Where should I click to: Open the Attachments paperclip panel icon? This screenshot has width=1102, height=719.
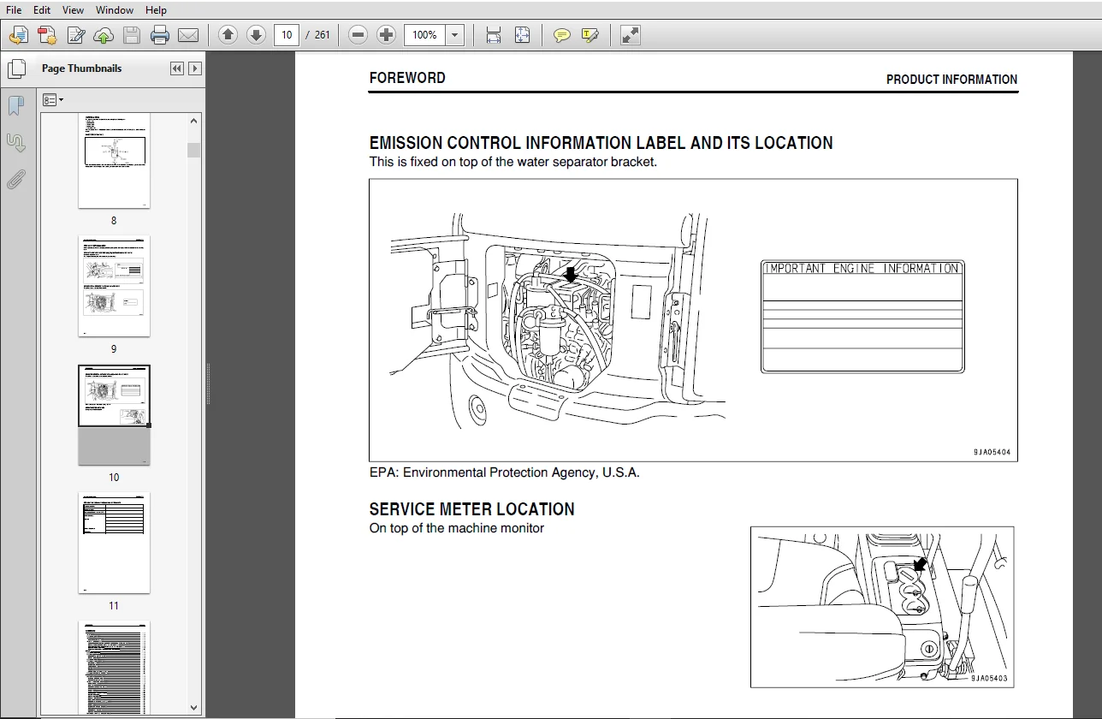(x=15, y=180)
